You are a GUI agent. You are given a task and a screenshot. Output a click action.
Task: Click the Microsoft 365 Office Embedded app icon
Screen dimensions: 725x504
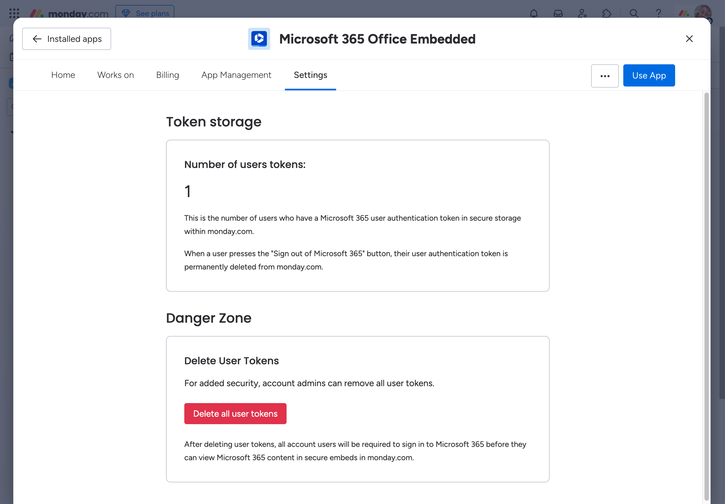[x=259, y=39]
